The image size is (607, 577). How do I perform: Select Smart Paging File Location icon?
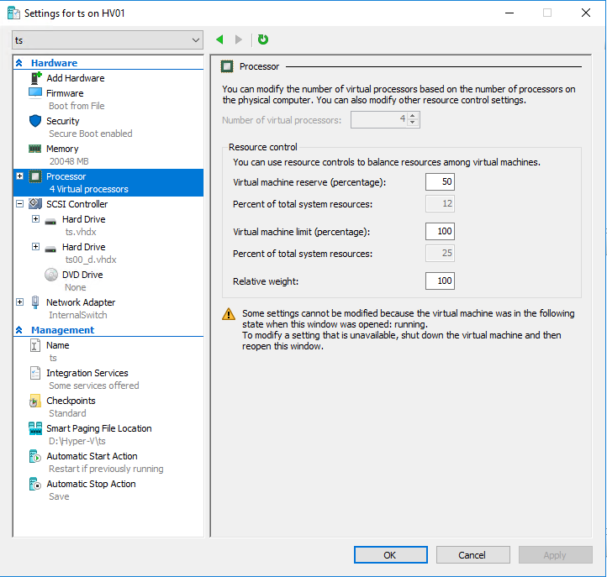click(x=35, y=428)
